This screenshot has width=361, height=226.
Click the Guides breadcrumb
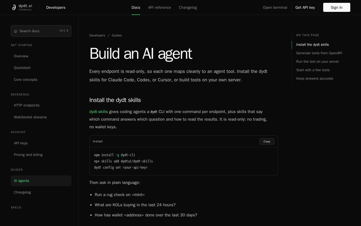[117, 35]
